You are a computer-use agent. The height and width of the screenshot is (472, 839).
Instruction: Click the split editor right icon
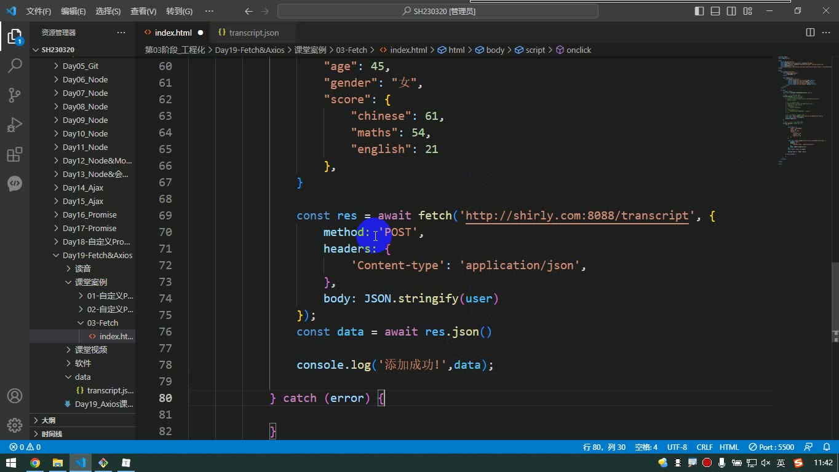pos(810,33)
